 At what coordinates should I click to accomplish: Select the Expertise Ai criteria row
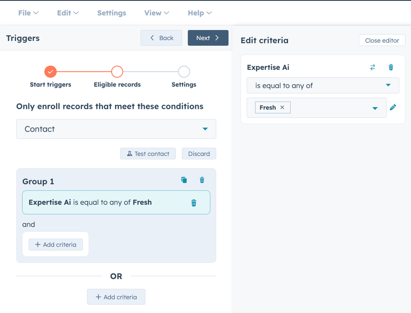coord(102,203)
